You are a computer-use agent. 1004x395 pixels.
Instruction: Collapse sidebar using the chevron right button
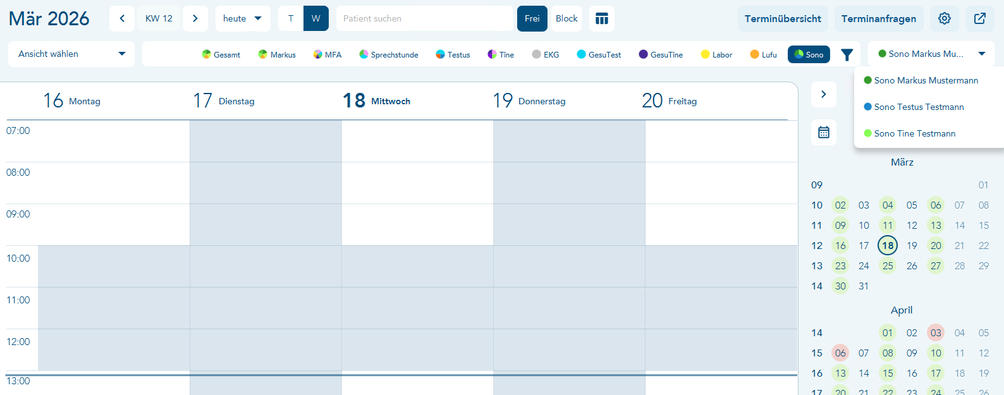click(823, 94)
